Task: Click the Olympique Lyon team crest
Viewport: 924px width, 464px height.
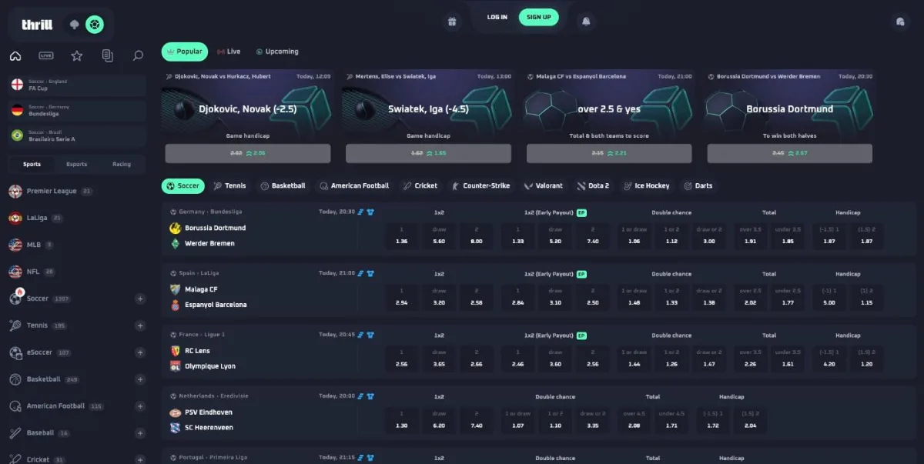Action: (x=175, y=366)
